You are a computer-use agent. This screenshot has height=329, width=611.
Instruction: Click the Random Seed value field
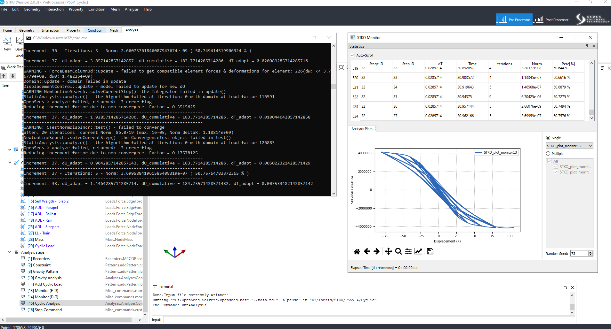(579, 253)
